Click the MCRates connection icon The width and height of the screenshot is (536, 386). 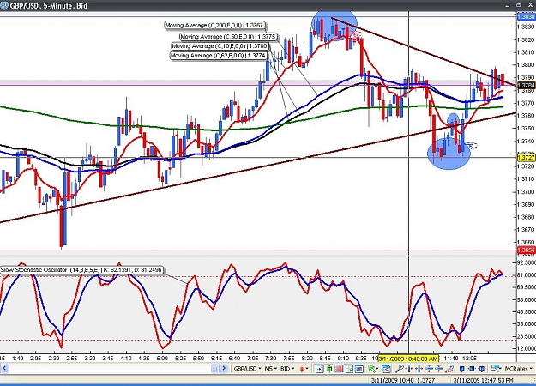pyautogui.click(x=496, y=369)
